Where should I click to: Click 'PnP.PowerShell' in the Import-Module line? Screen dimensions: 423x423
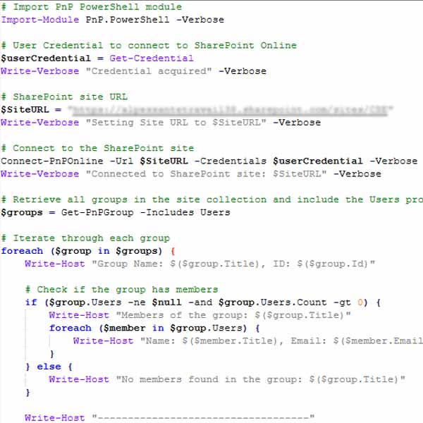tap(128, 20)
